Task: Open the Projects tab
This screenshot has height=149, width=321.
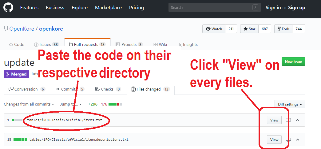Action: [129, 44]
